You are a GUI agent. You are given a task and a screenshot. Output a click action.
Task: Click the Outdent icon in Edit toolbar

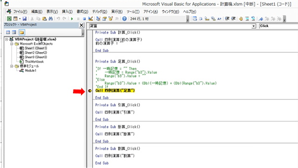pos(233,19)
